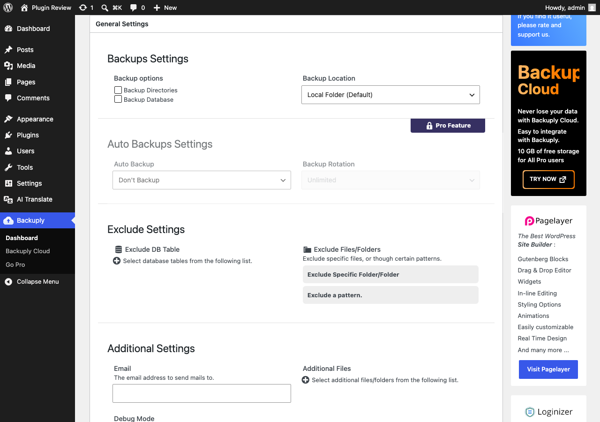600x422 pixels.
Task: Click the Tools wrench icon
Action: (8, 167)
